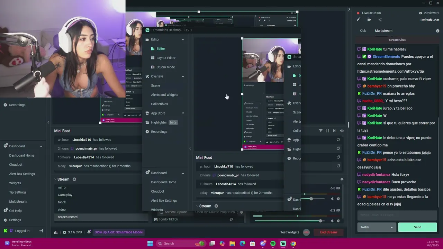Replay the Linoshka710 follow alert
Viewport: 443px width, 249px height.
[x=338, y=140]
